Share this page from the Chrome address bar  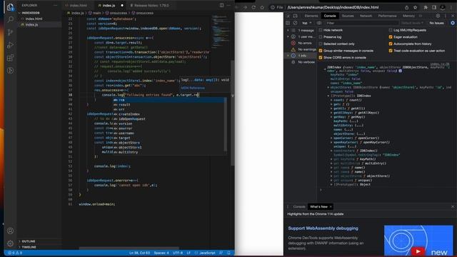406,7
